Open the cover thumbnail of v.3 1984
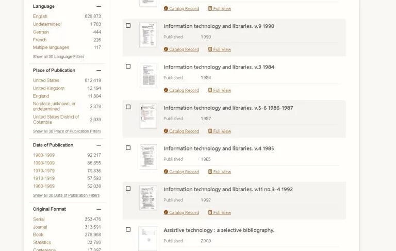 pos(148,75)
